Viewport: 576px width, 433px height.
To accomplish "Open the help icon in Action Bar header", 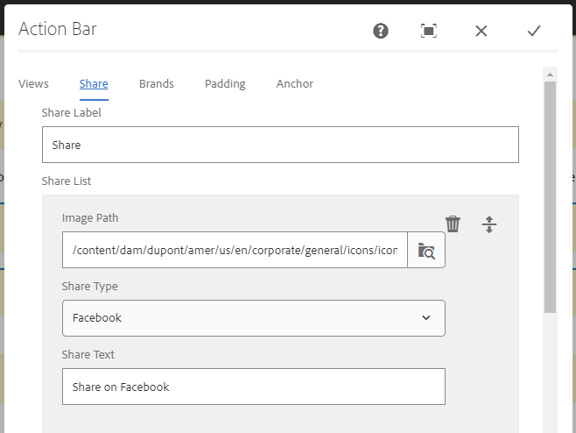I will point(381,31).
